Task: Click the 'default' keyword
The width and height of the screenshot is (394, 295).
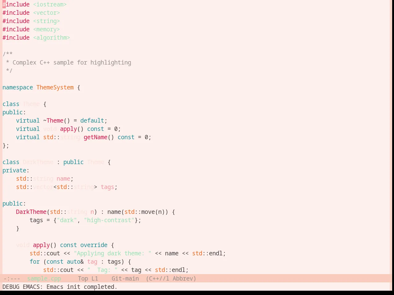Action: [x=92, y=120]
